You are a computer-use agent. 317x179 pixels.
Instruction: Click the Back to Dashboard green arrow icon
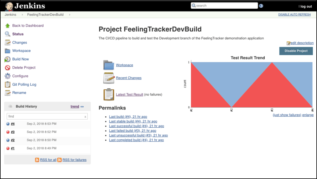coord(7,26)
